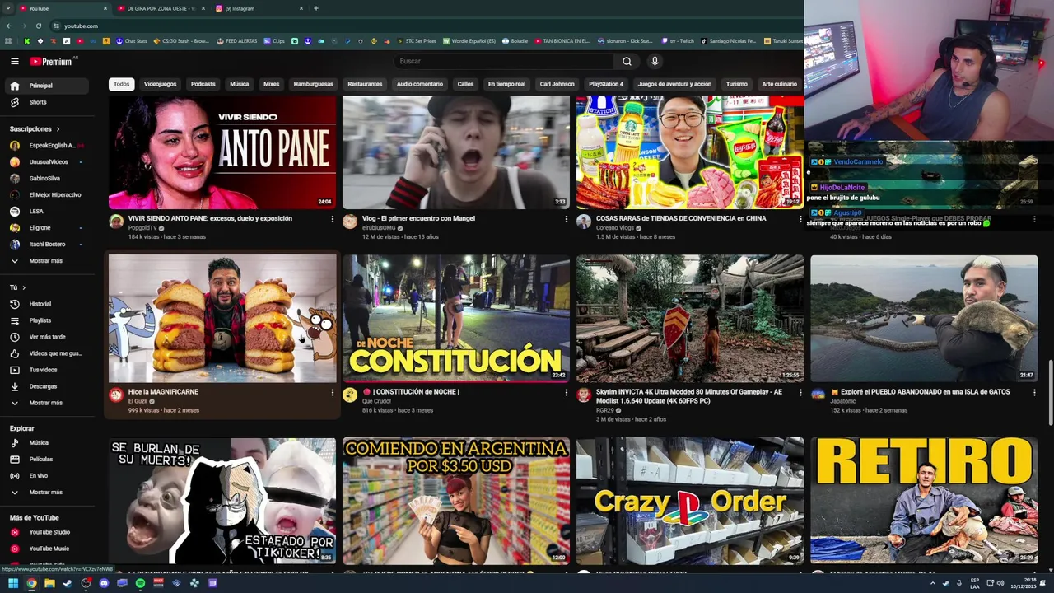Open Shorts from the sidebar
The image size is (1054, 593).
pos(48,102)
